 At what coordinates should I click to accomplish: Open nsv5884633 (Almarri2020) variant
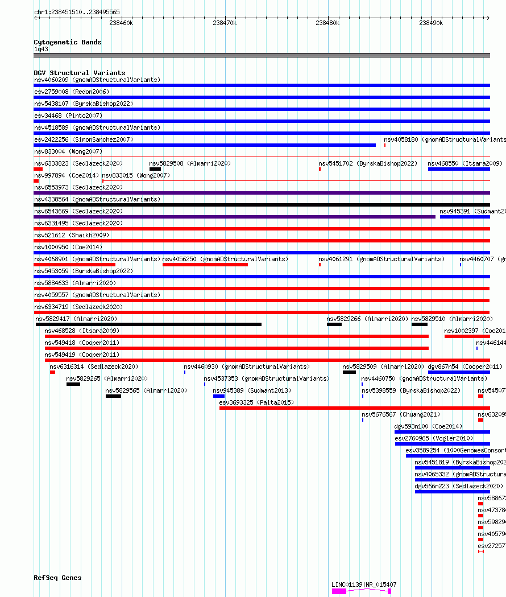click(x=75, y=283)
